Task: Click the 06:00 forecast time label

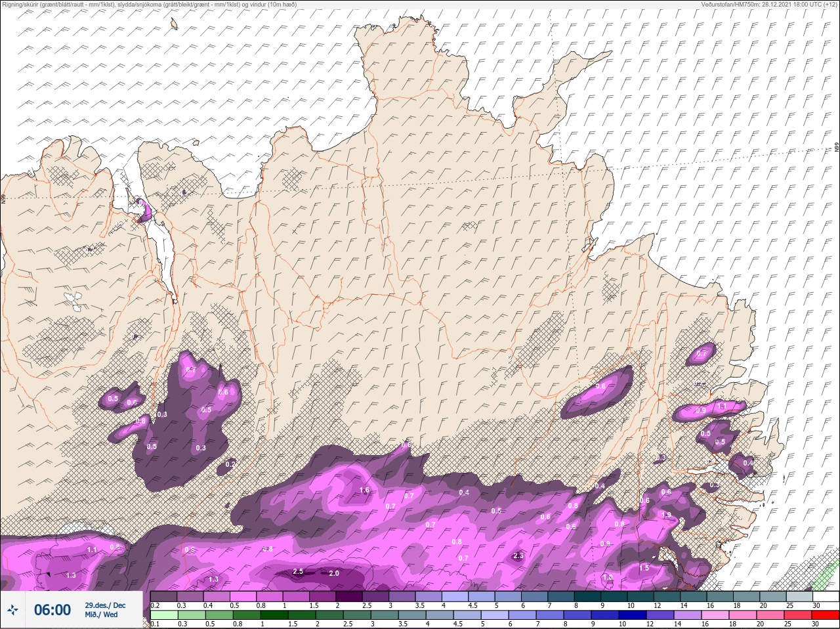Action: (x=52, y=610)
